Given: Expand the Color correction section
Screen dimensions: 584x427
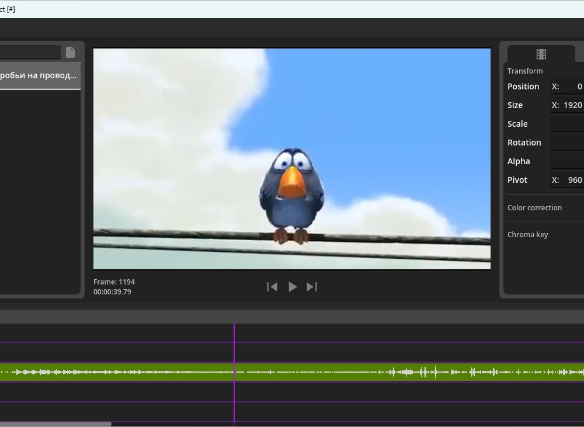Looking at the screenshot, I should [534, 208].
